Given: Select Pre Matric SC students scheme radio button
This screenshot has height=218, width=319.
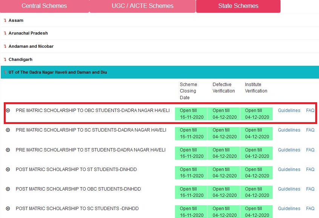Looking at the screenshot, I should coord(8,130).
